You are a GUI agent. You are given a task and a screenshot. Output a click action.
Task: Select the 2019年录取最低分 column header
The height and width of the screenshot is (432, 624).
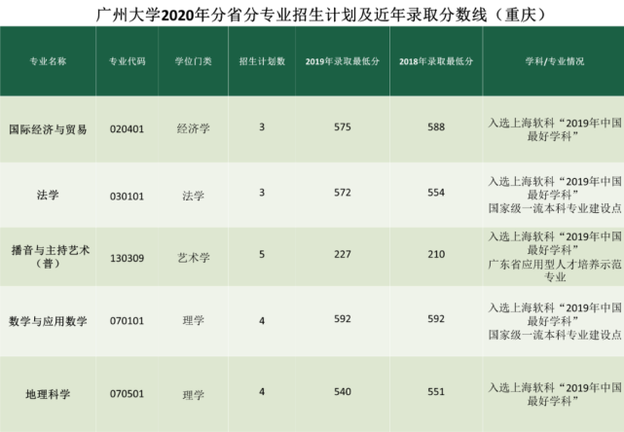[x=343, y=61]
